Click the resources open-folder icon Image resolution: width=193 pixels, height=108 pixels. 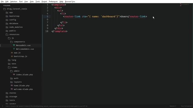pos(7,34)
